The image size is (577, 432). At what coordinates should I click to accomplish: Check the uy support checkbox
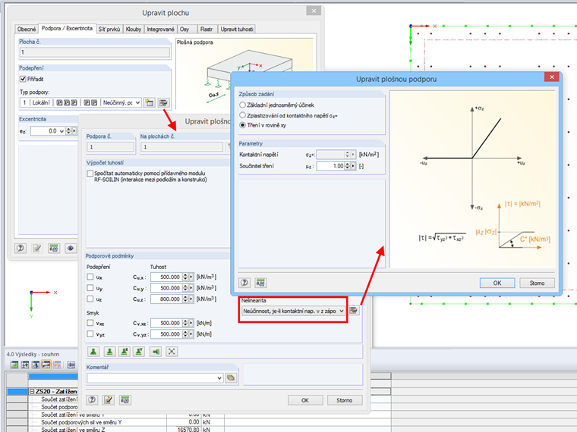pyautogui.click(x=90, y=288)
